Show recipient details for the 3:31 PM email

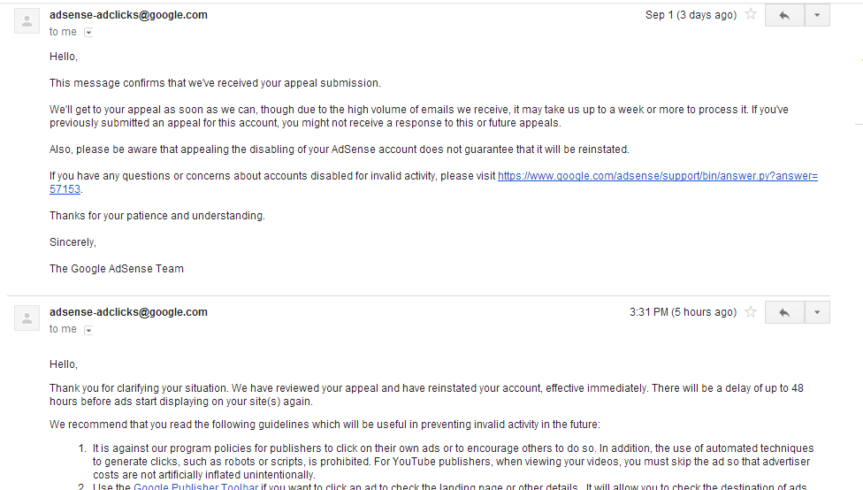[x=88, y=330]
